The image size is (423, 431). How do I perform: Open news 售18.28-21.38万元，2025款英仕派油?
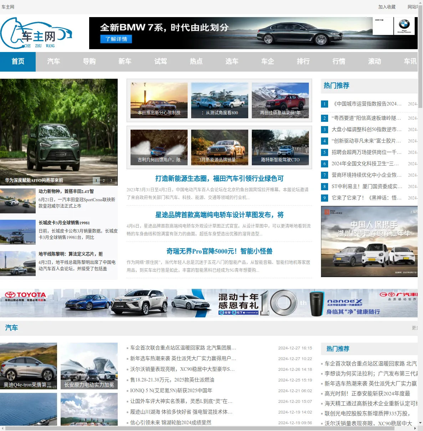(x=172, y=380)
